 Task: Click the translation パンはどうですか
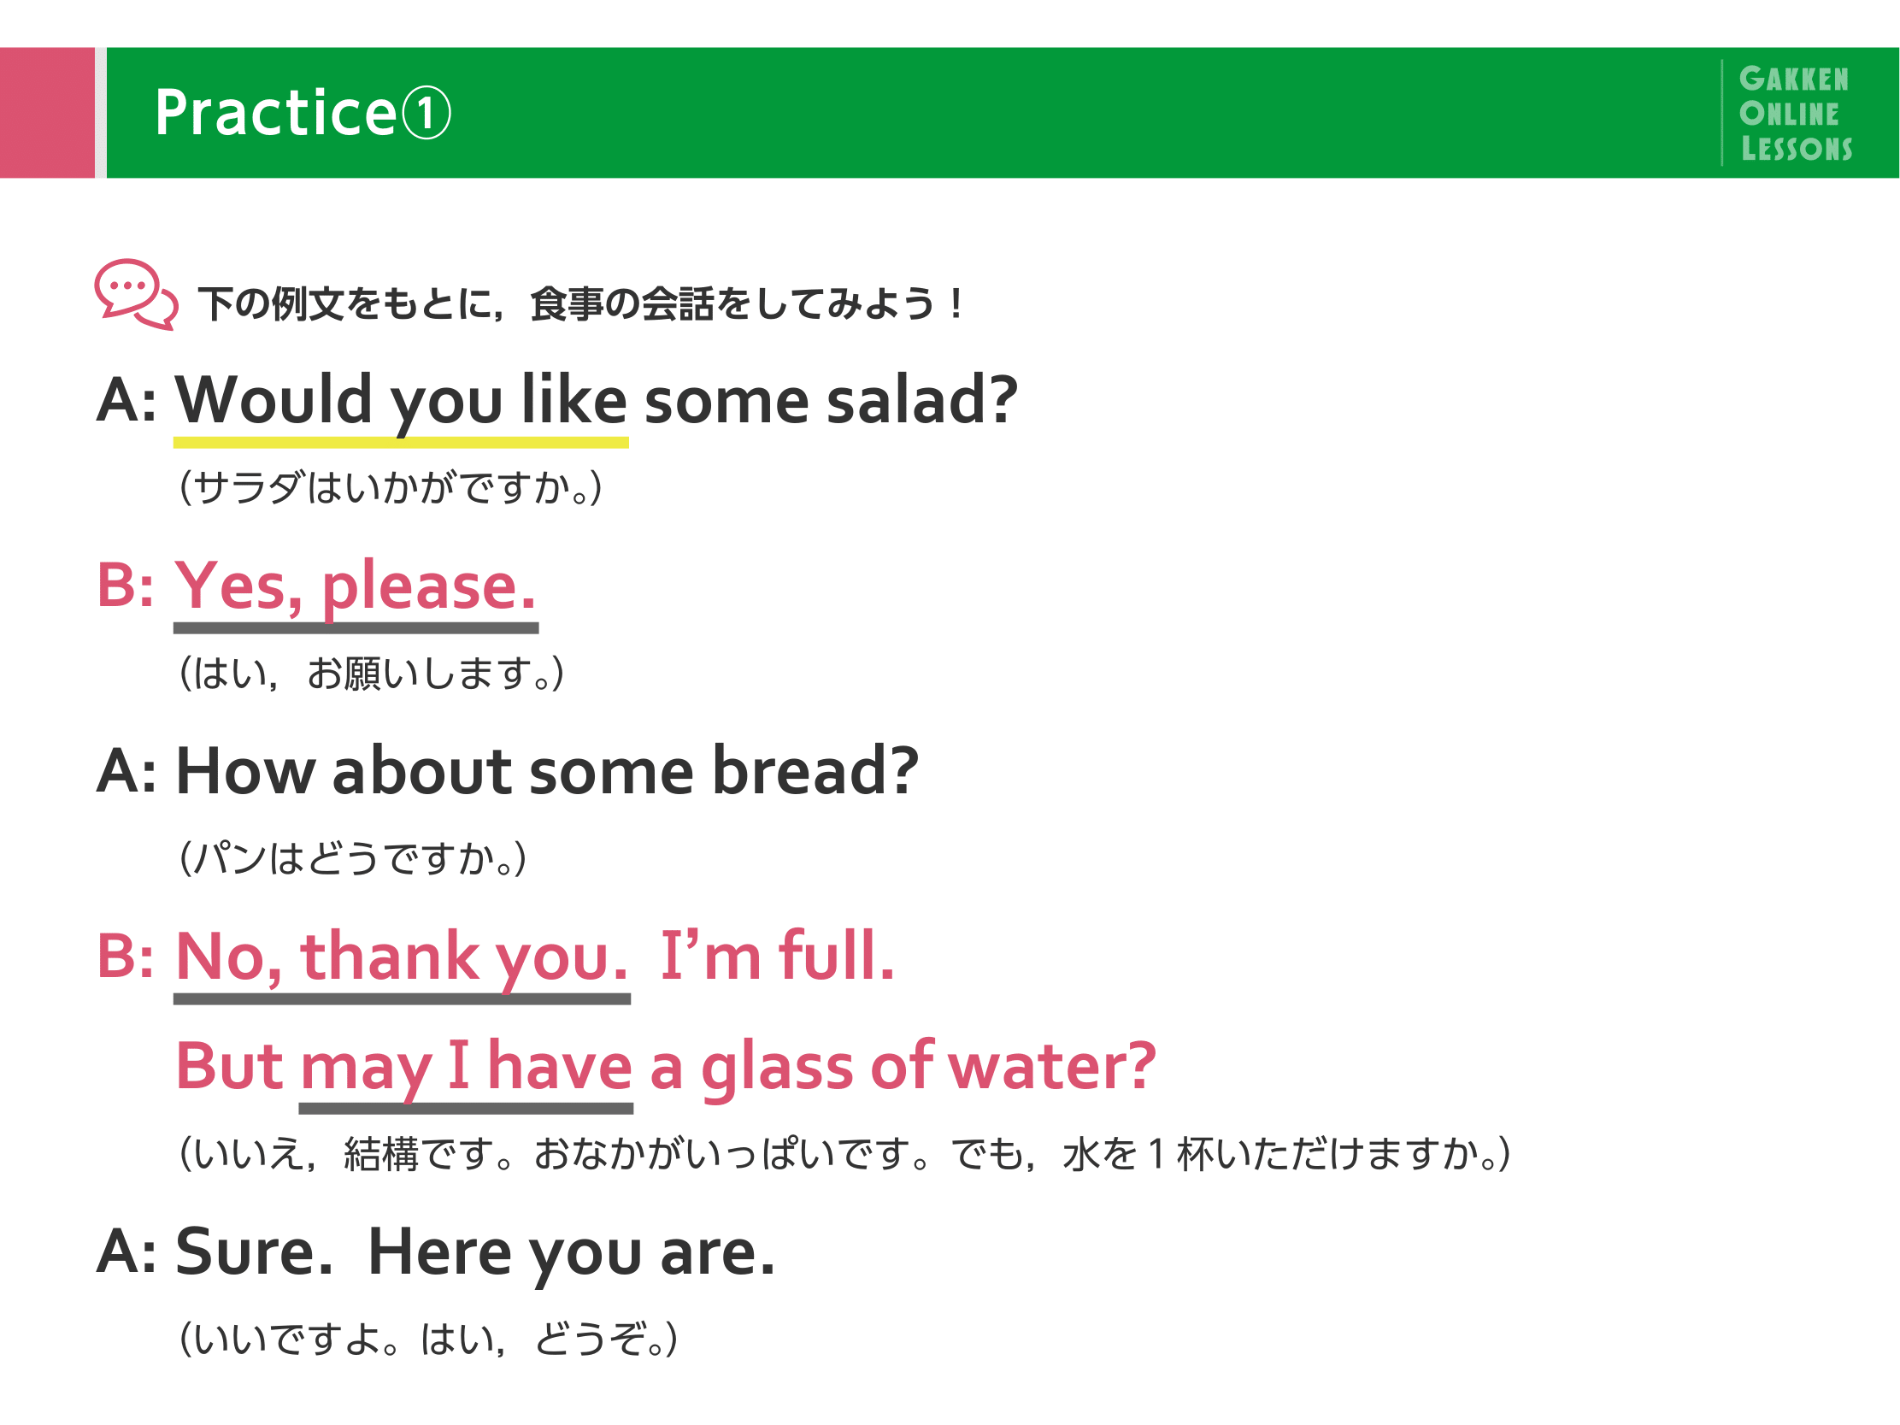[352, 858]
